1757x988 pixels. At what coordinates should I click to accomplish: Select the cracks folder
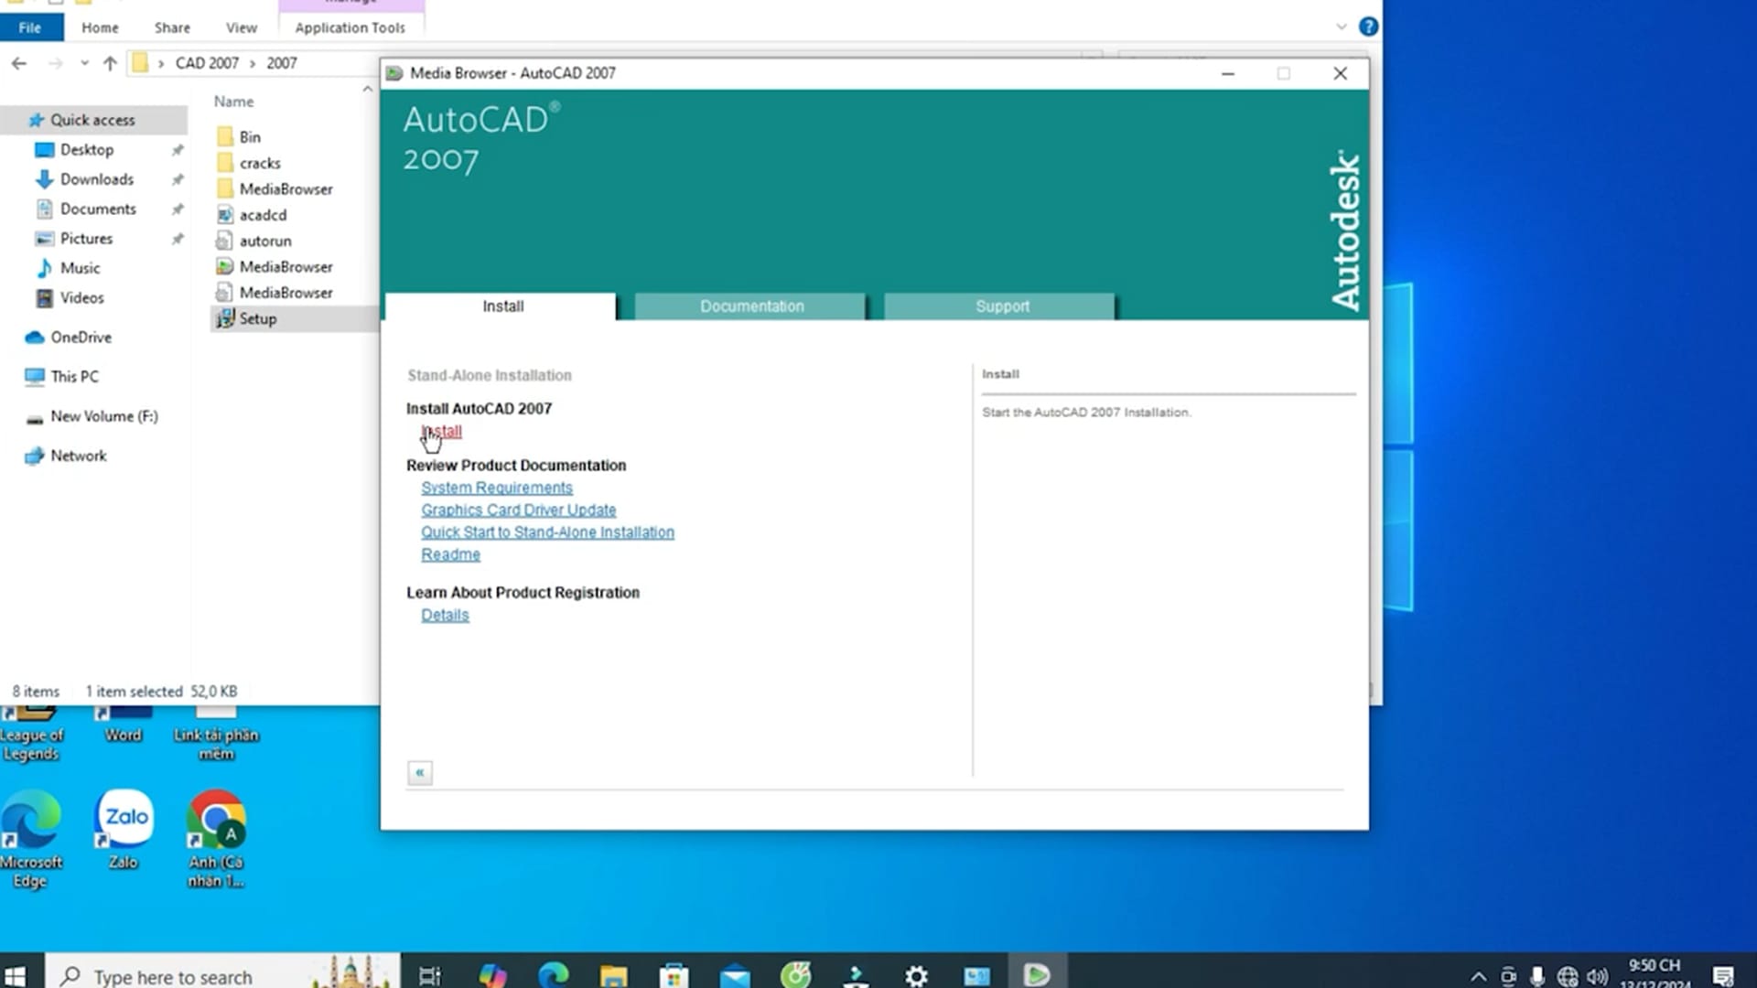pos(260,163)
